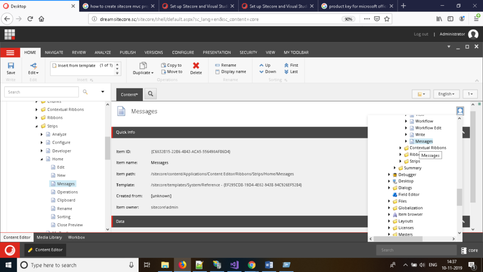Open Word in the taskbar
This screenshot has width=483, height=272.
269,265
